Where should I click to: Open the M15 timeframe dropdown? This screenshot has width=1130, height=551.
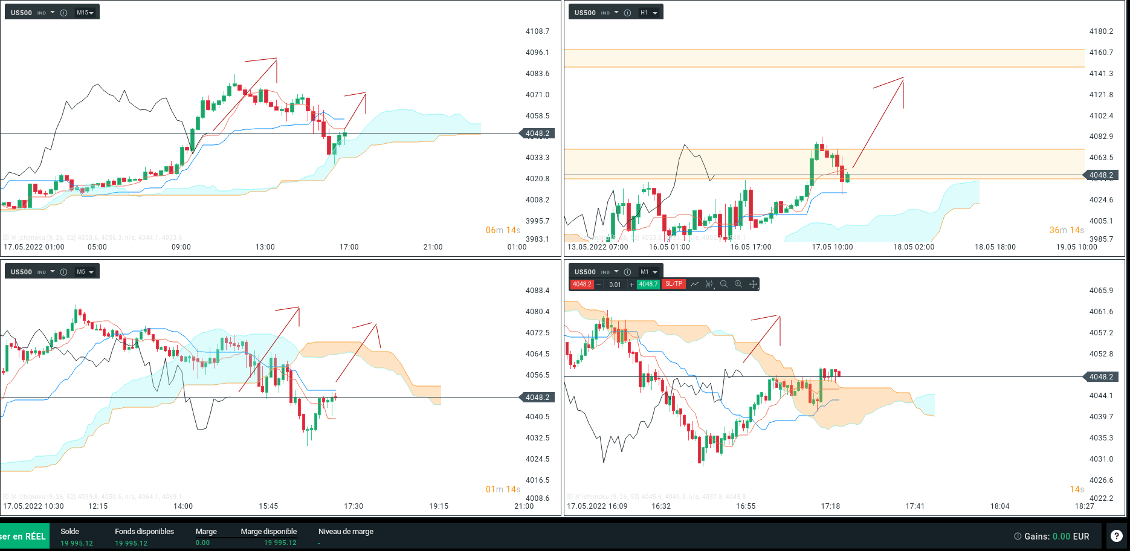point(85,13)
